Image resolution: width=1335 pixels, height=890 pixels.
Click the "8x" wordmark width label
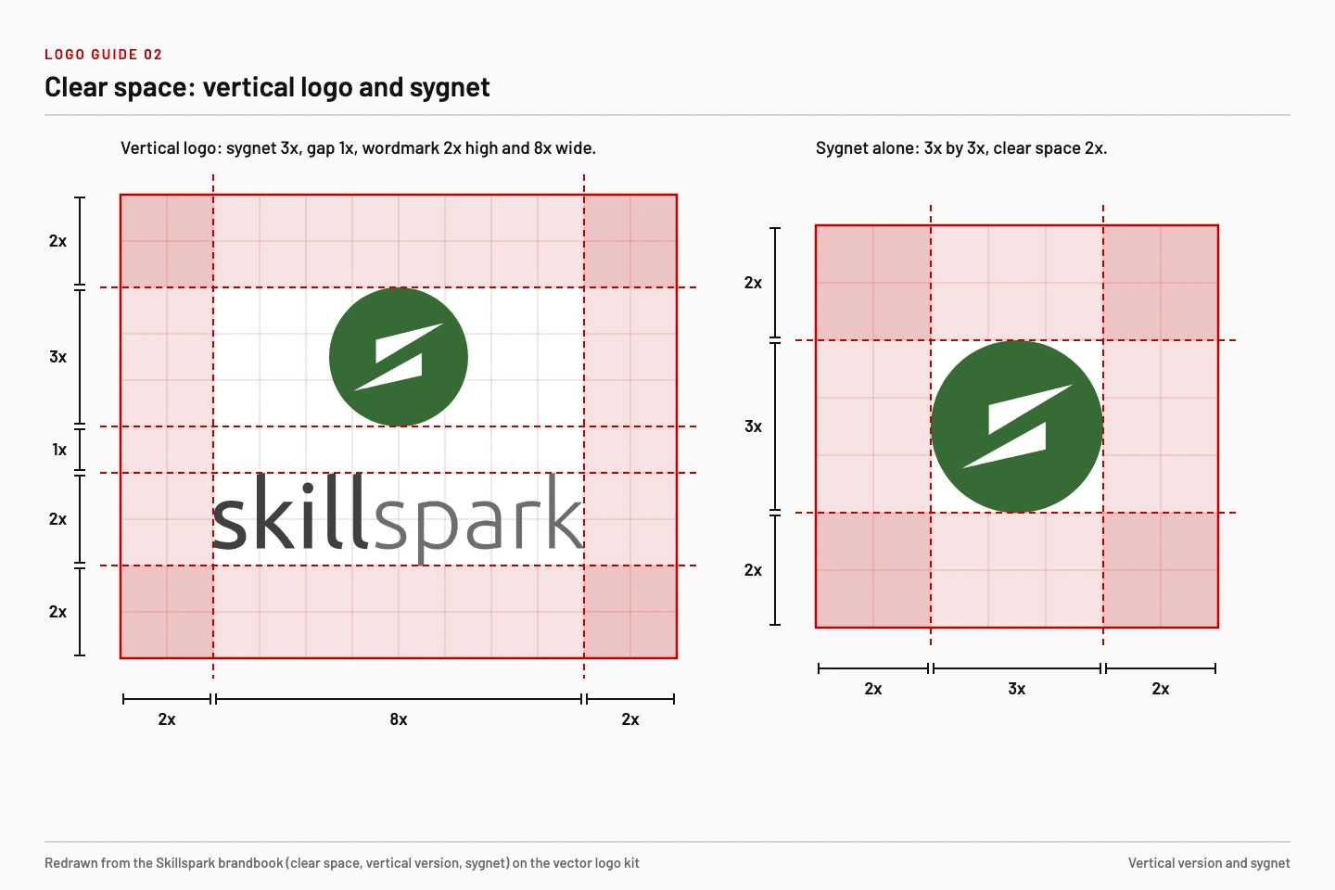[399, 719]
